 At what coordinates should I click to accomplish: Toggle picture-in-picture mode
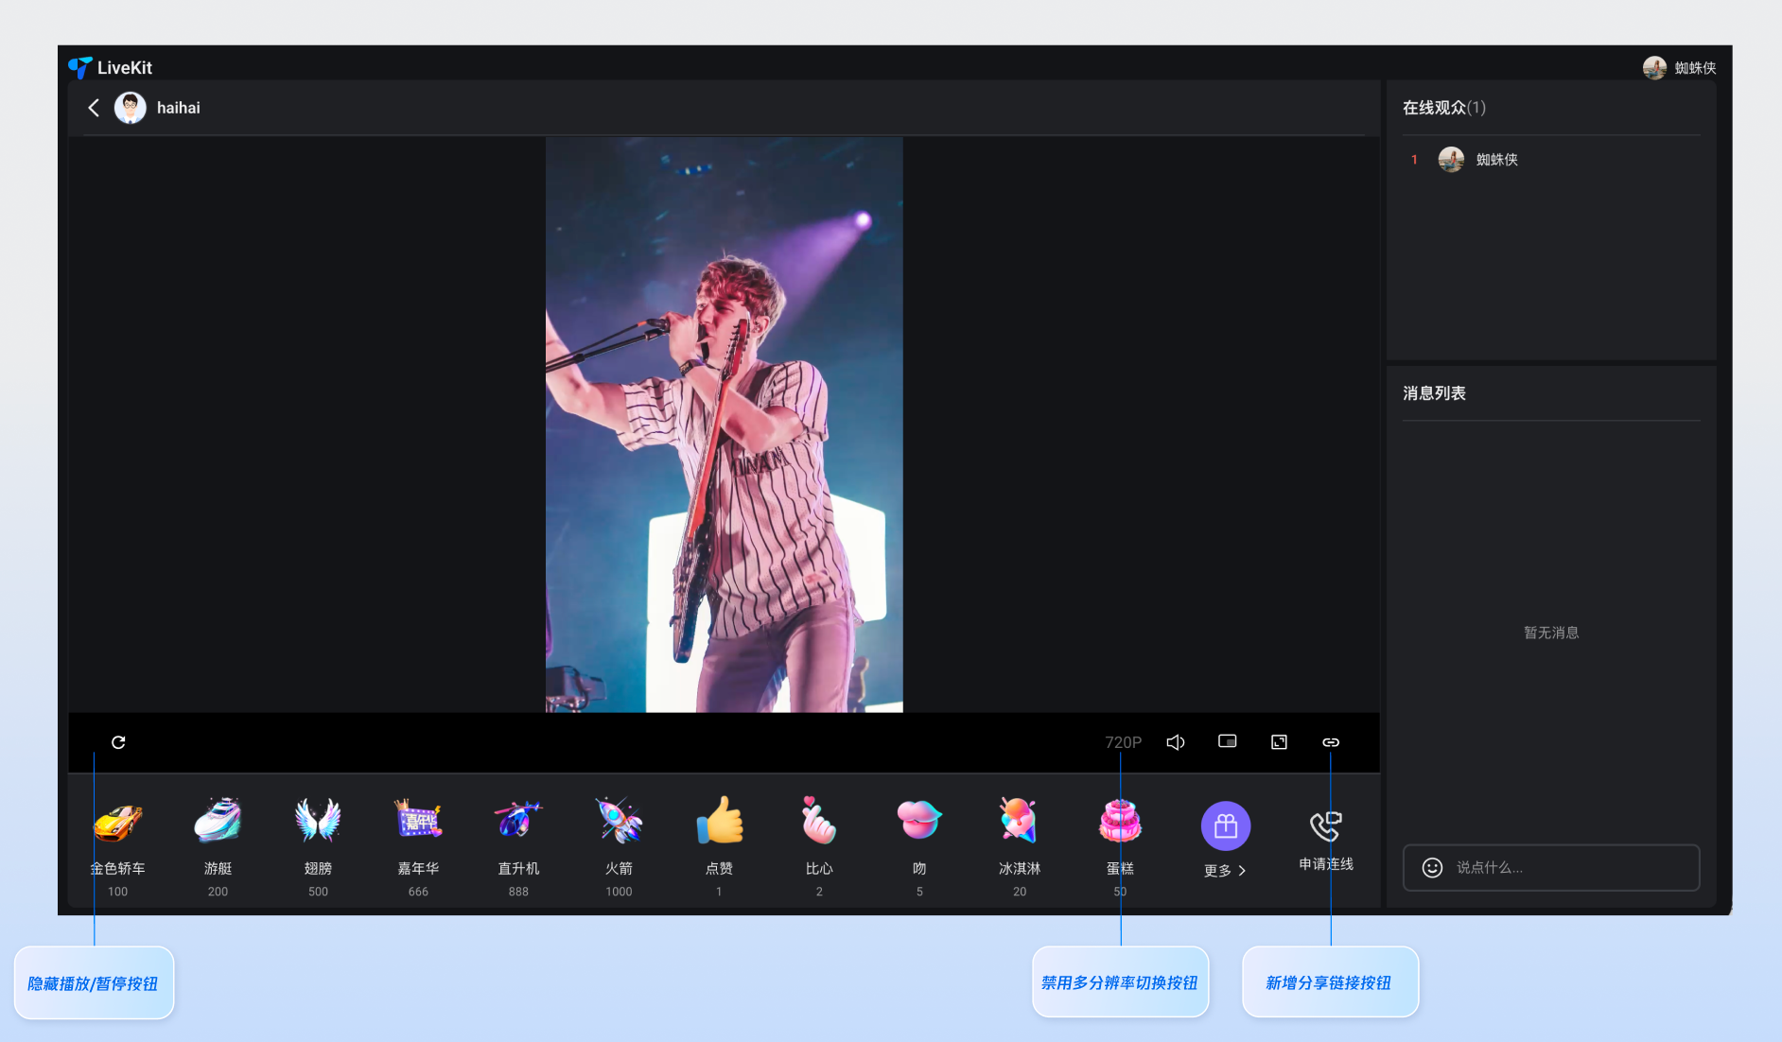click(1227, 742)
